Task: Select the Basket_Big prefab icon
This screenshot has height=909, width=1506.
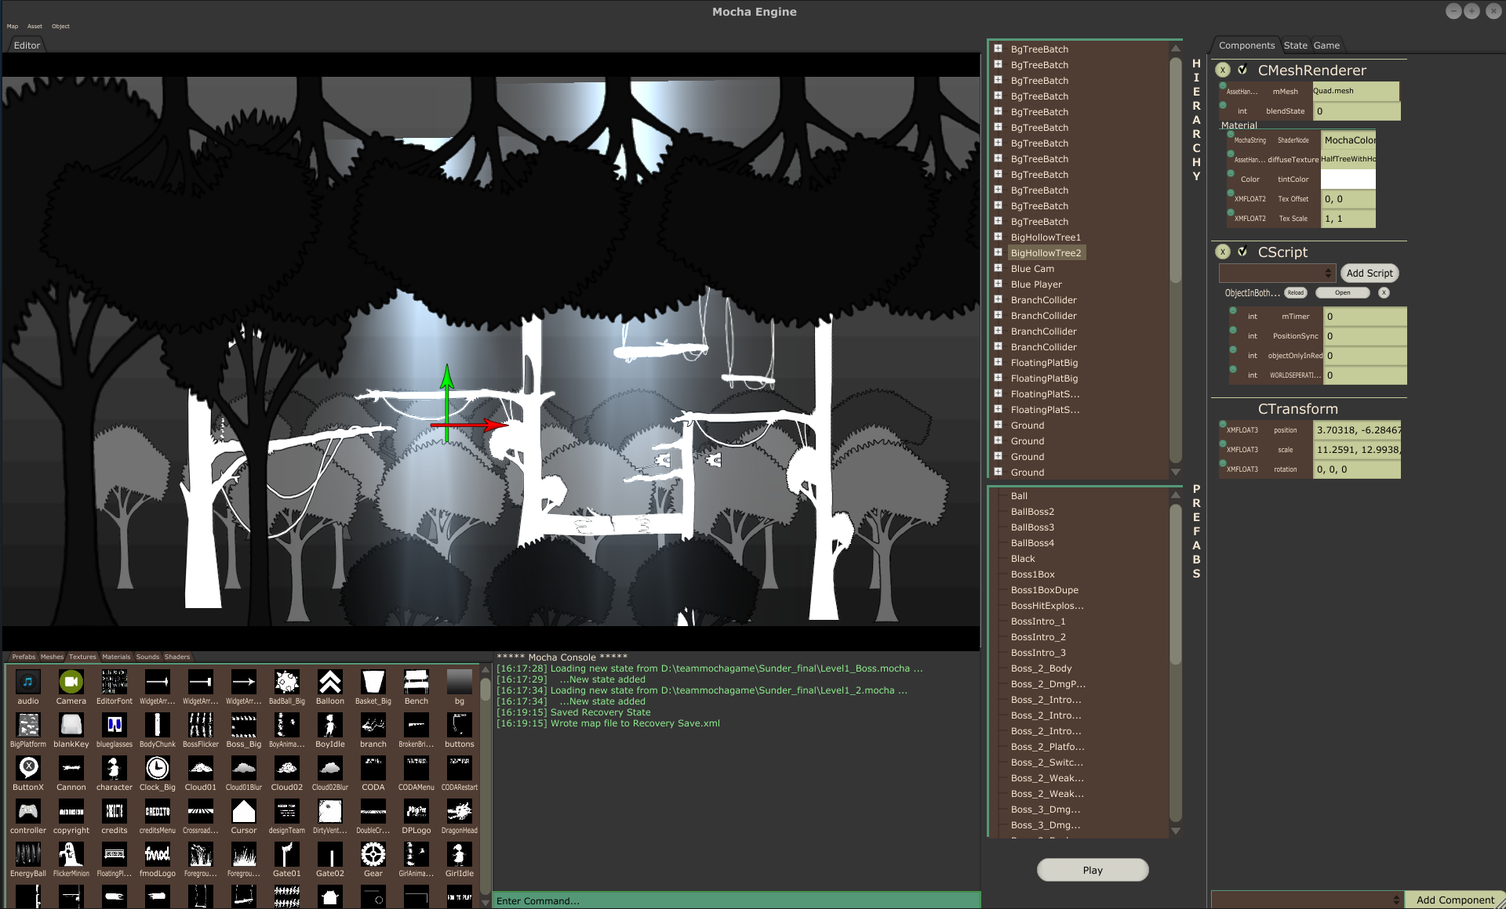Action: [x=373, y=682]
